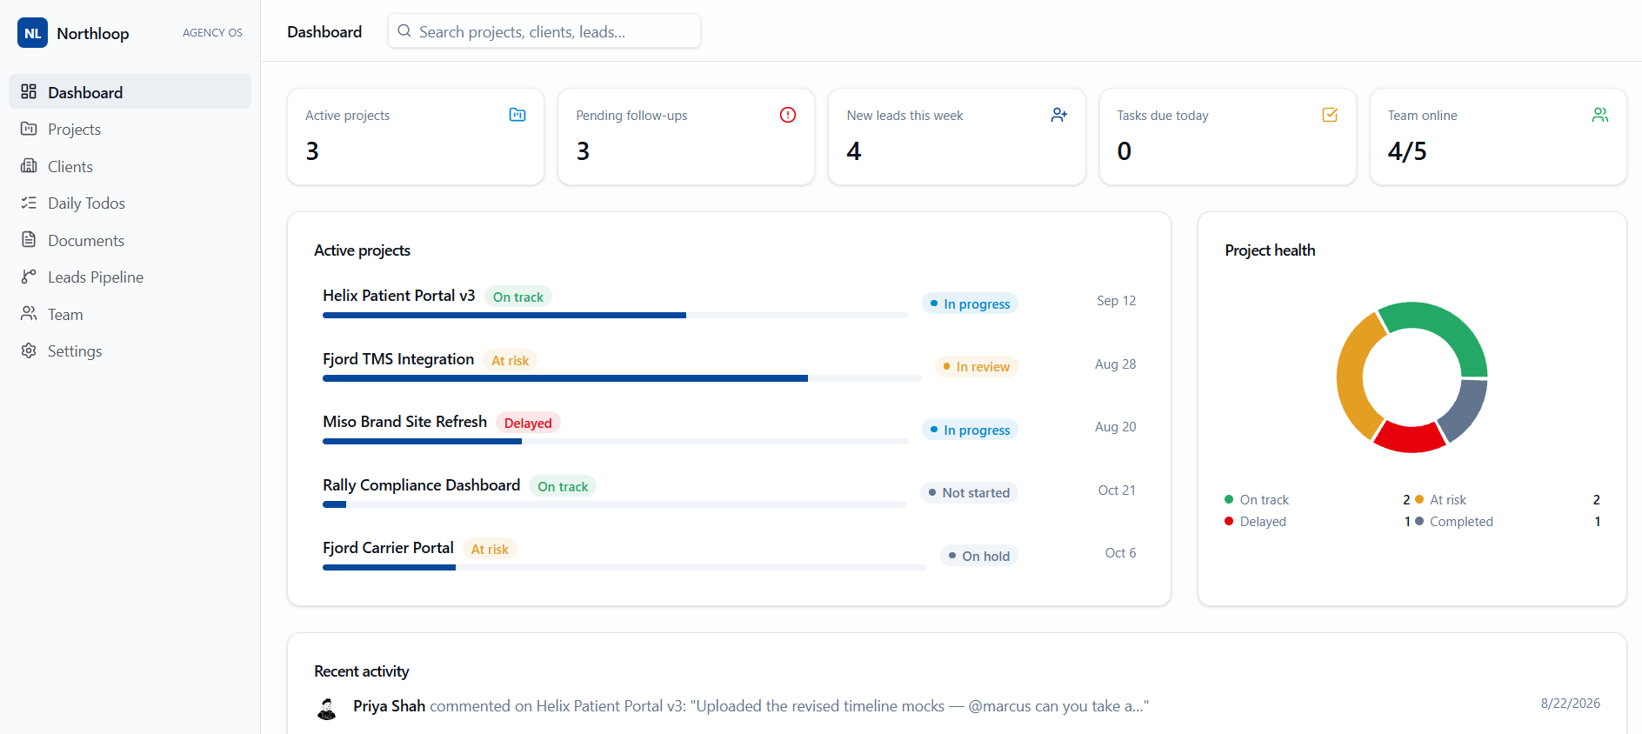Focus the Search projects, clients, leads field
The width and height of the screenshot is (1642, 734).
click(x=544, y=31)
